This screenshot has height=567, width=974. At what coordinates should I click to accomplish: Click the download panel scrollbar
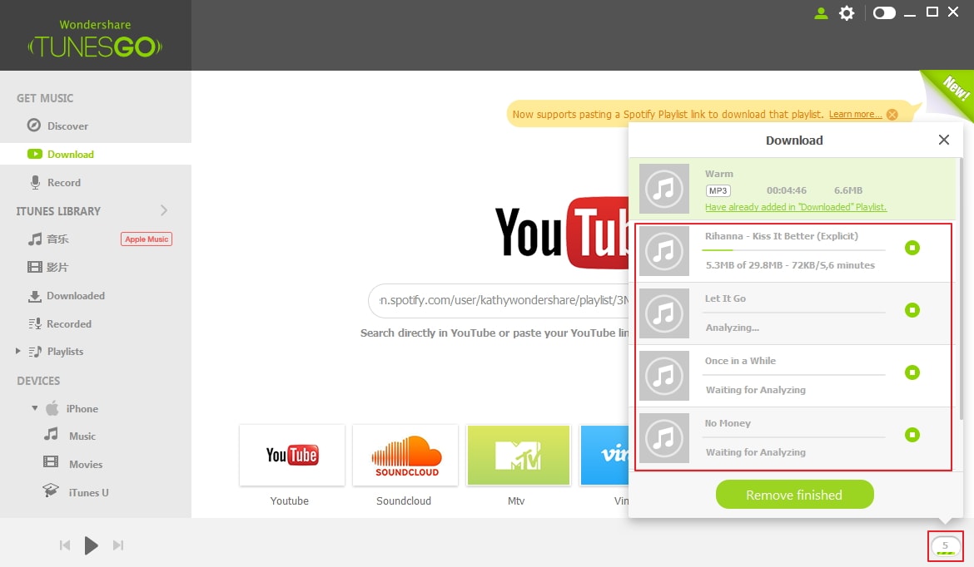pyautogui.click(x=962, y=288)
